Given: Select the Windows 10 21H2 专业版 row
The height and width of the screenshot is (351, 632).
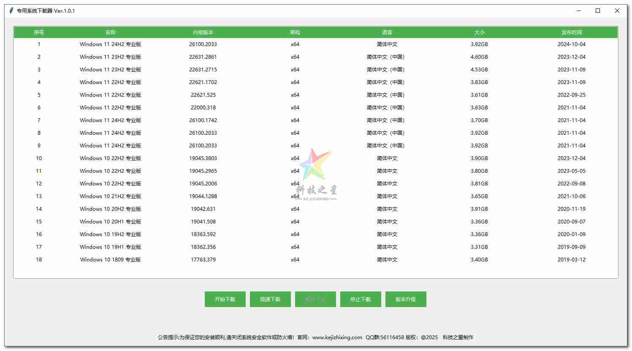Looking at the screenshot, I should (x=111, y=196).
